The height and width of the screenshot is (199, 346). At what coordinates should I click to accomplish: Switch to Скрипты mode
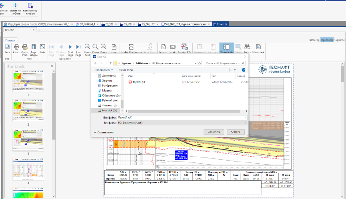[x=339, y=40]
